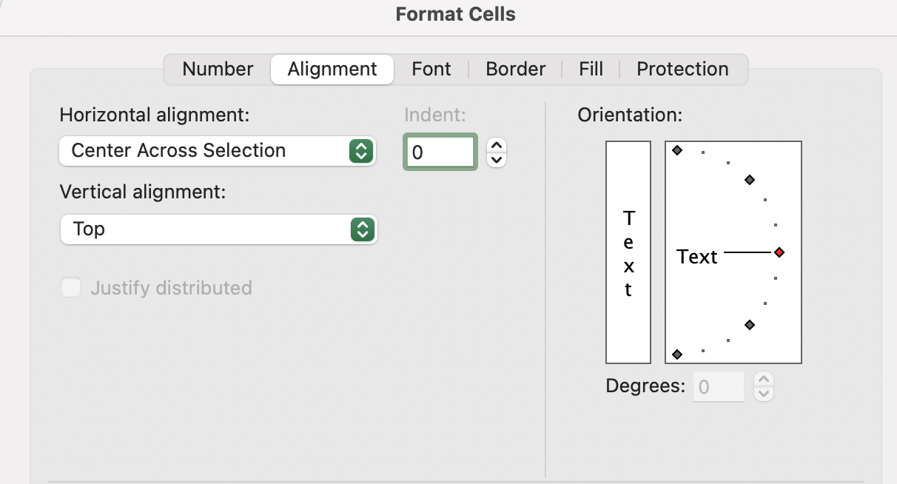This screenshot has width=897, height=484.
Task: Open the Fill tab
Action: pyautogui.click(x=591, y=70)
